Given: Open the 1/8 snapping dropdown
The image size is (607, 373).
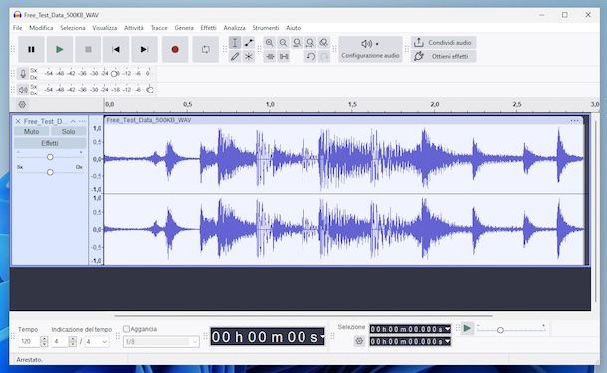Looking at the screenshot, I should tap(161, 342).
